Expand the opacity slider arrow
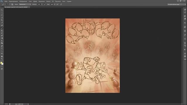Image resolution: width=187 pixels, height=105 pixels. 42,4
